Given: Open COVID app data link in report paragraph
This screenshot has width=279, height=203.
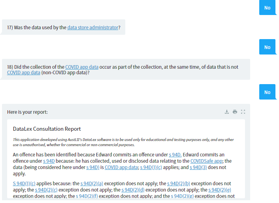Looking at the screenshot, I should click(121, 167).
